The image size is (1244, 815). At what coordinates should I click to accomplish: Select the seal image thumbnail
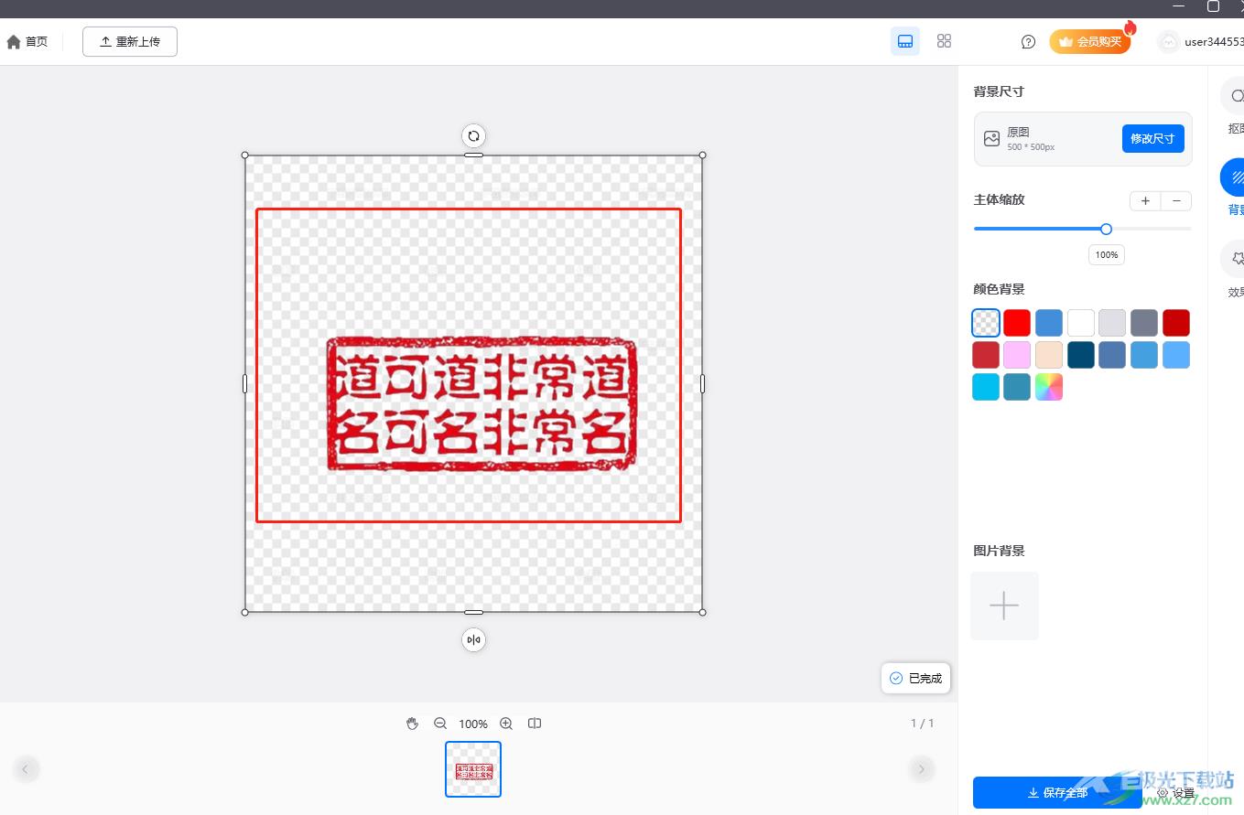click(473, 769)
